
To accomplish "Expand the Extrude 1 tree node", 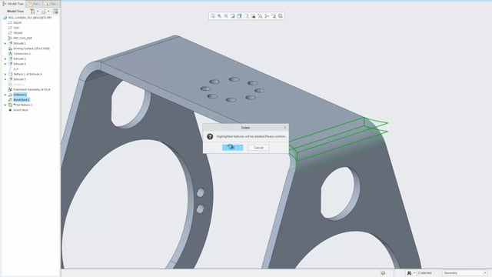I will coord(5,43).
